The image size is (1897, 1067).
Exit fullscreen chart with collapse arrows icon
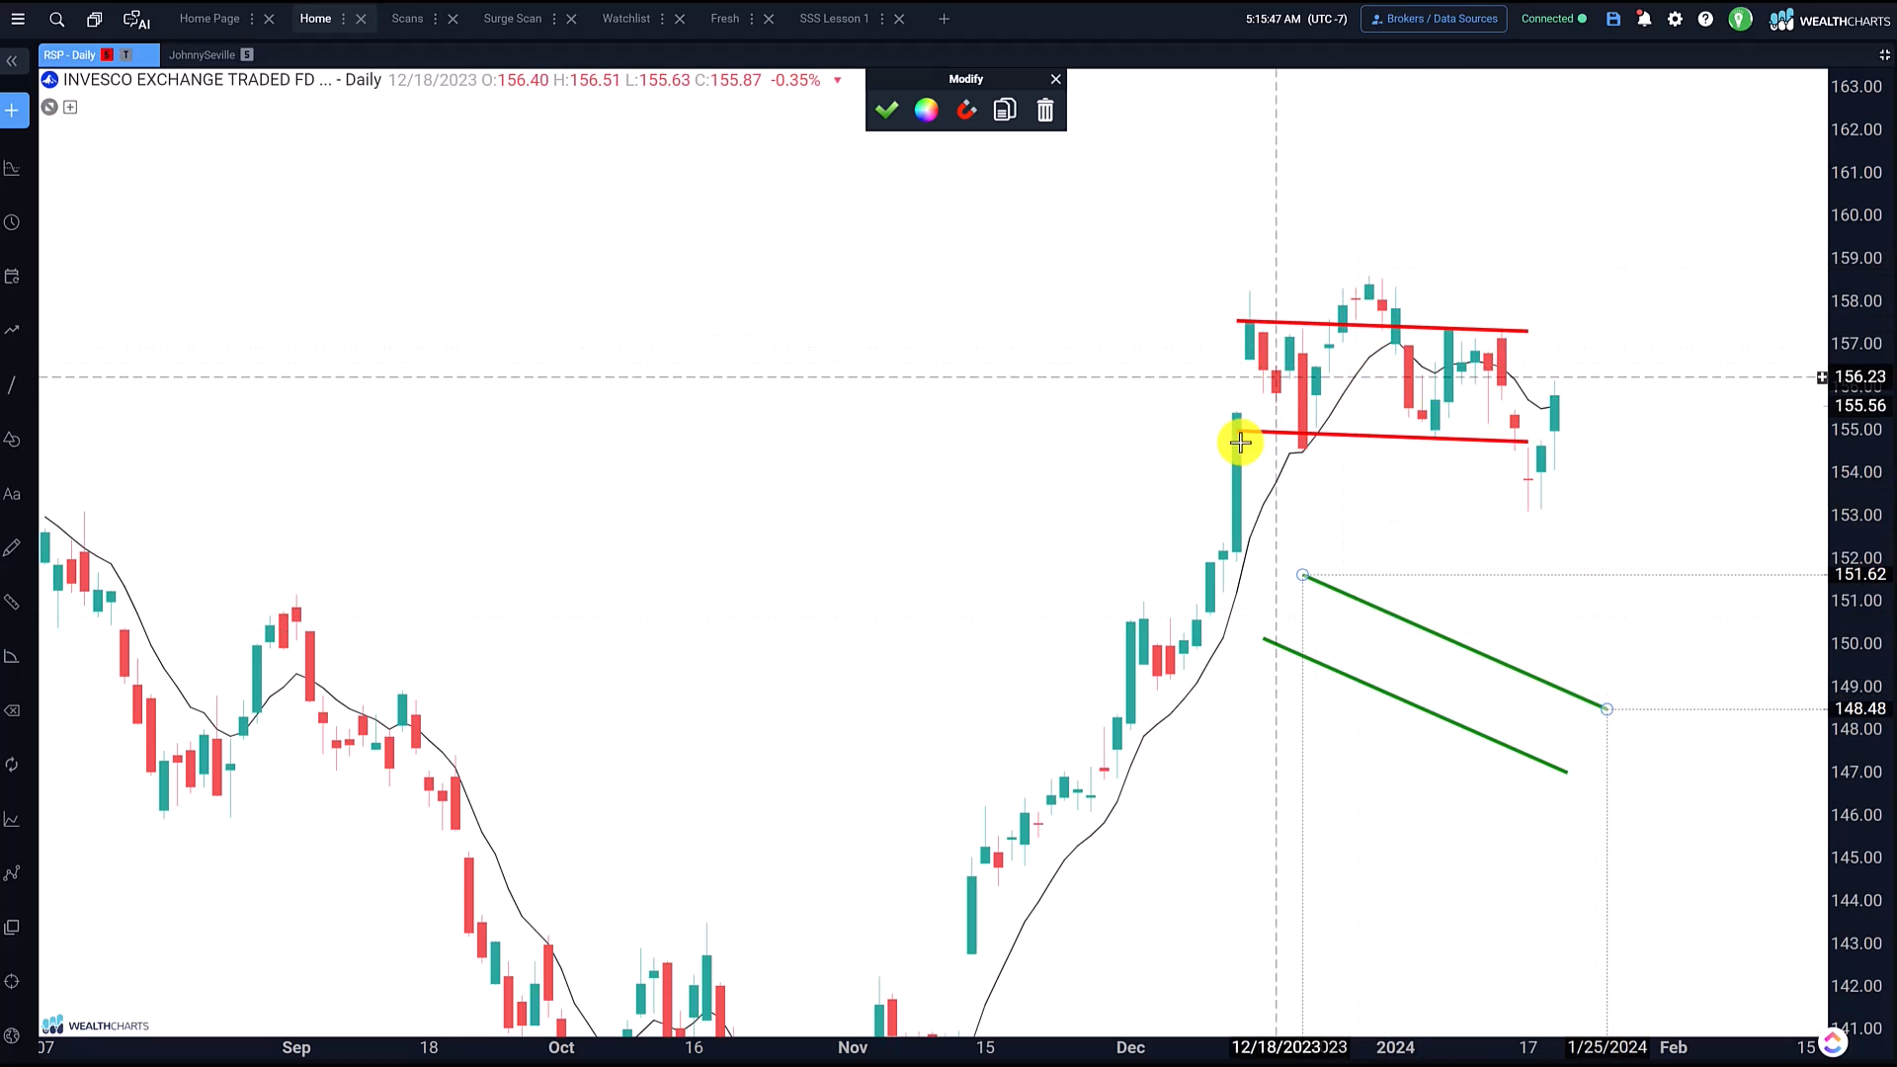coord(1884,55)
